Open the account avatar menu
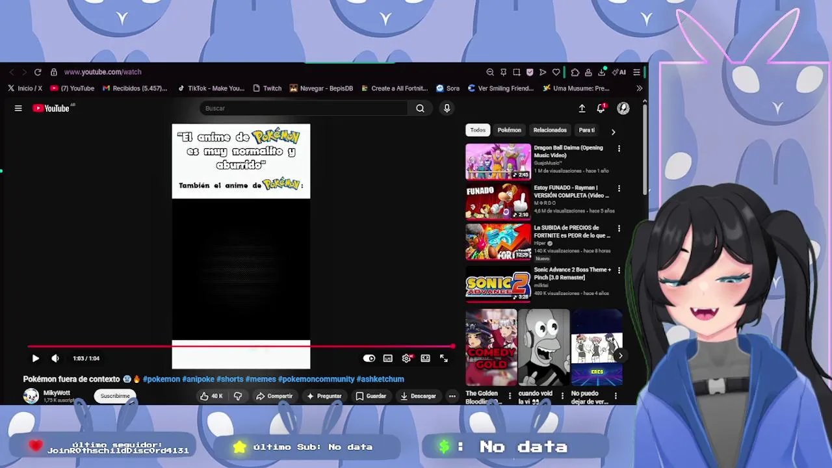 click(x=623, y=109)
